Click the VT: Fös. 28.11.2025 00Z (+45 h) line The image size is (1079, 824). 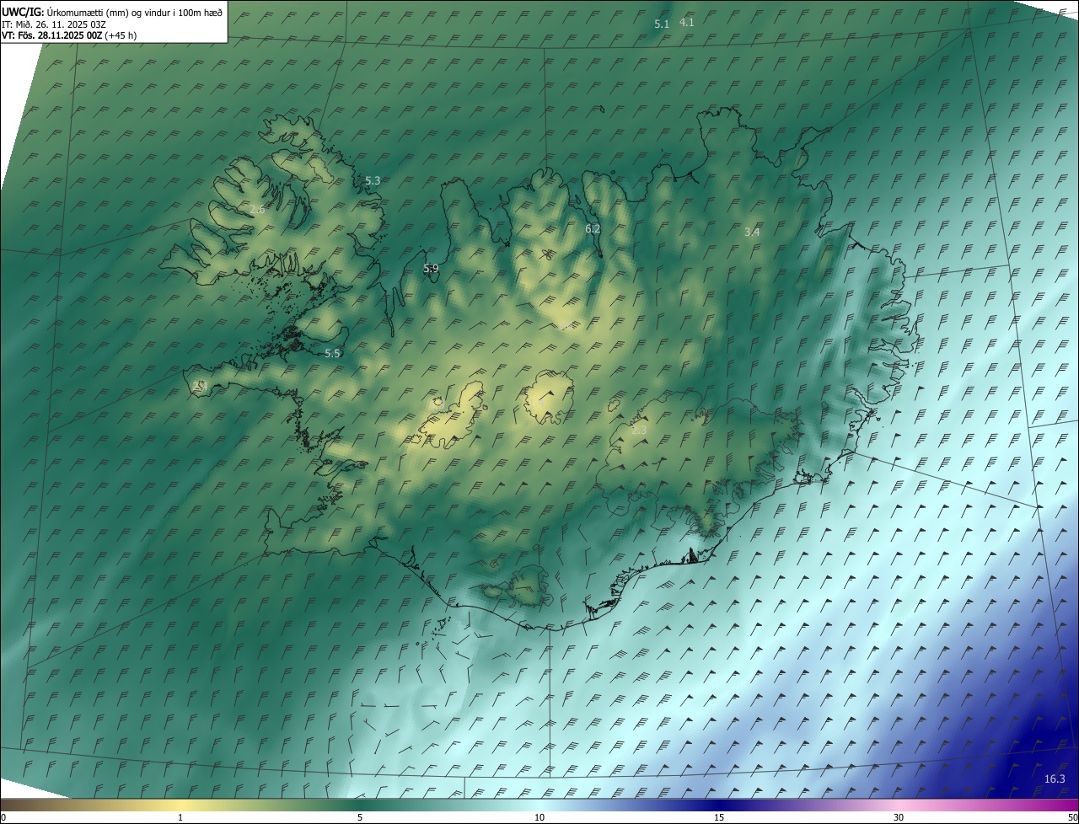tap(69, 35)
